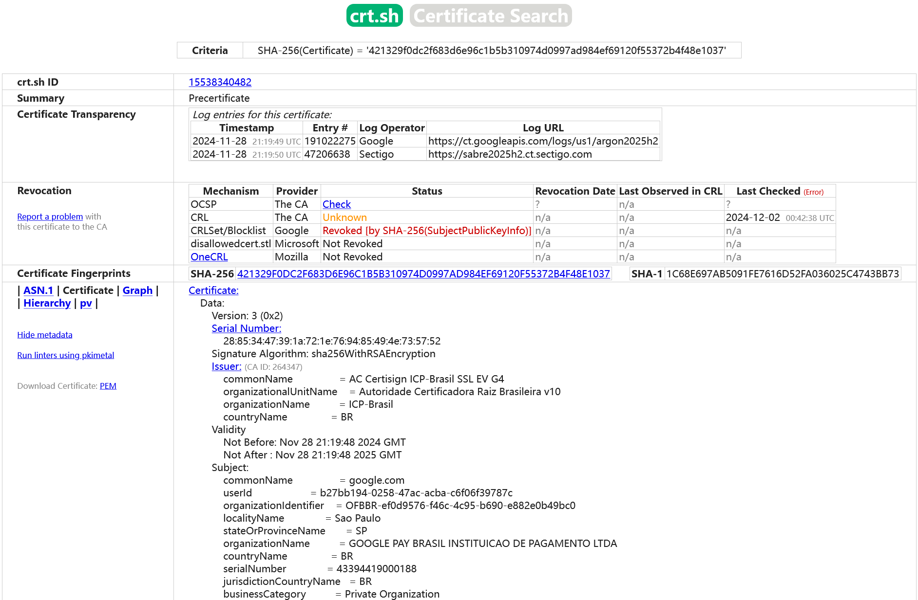The width and height of the screenshot is (918, 600).
Task: Click the Private Organization businessCategory value
Action: (392, 594)
